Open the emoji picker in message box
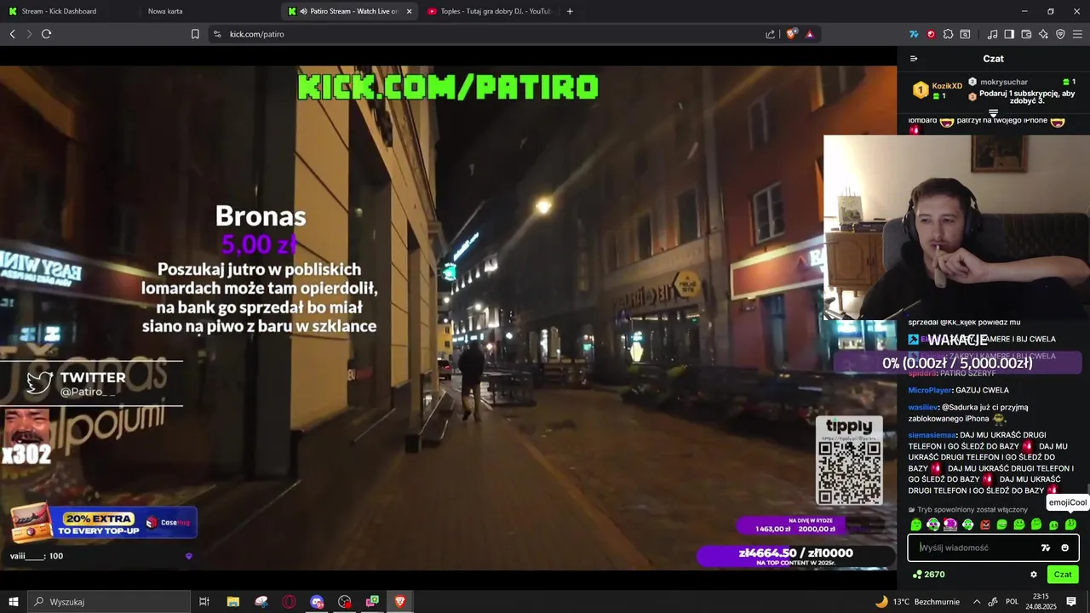Screen dimensions: 1090x613 [1064, 547]
